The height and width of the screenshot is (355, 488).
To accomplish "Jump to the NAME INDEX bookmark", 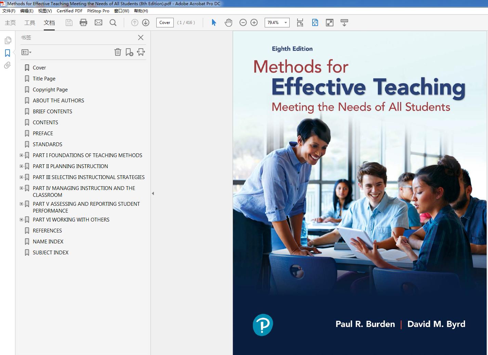I will click(48, 242).
